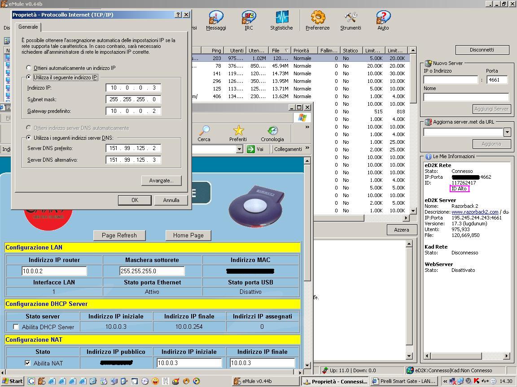This screenshot has width=517, height=387.
Task: Click the red Kaspersky K tray icon
Action: tap(477, 381)
